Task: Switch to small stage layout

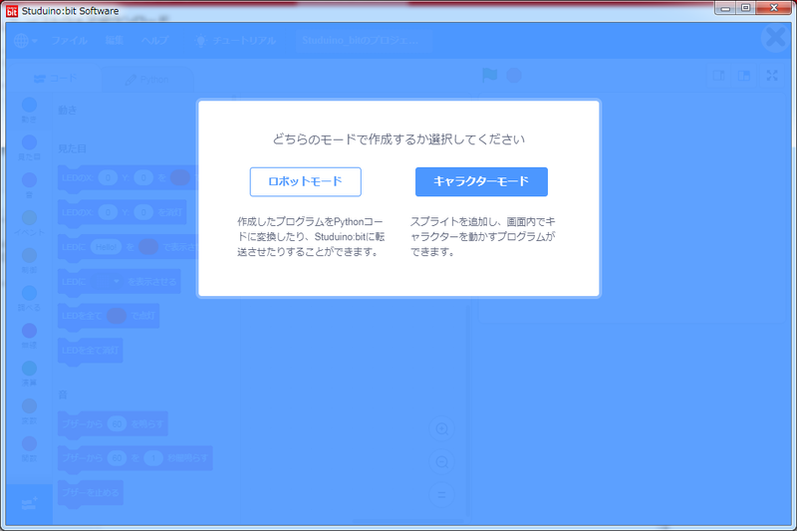Action: (x=718, y=76)
